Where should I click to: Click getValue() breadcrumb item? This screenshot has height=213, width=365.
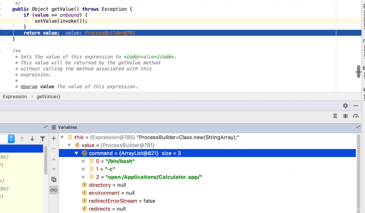click(49, 97)
